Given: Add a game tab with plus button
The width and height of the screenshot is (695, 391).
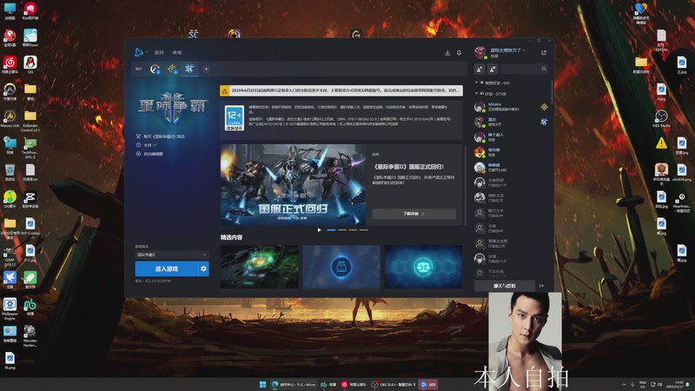Looking at the screenshot, I should (x=206, y=69).
